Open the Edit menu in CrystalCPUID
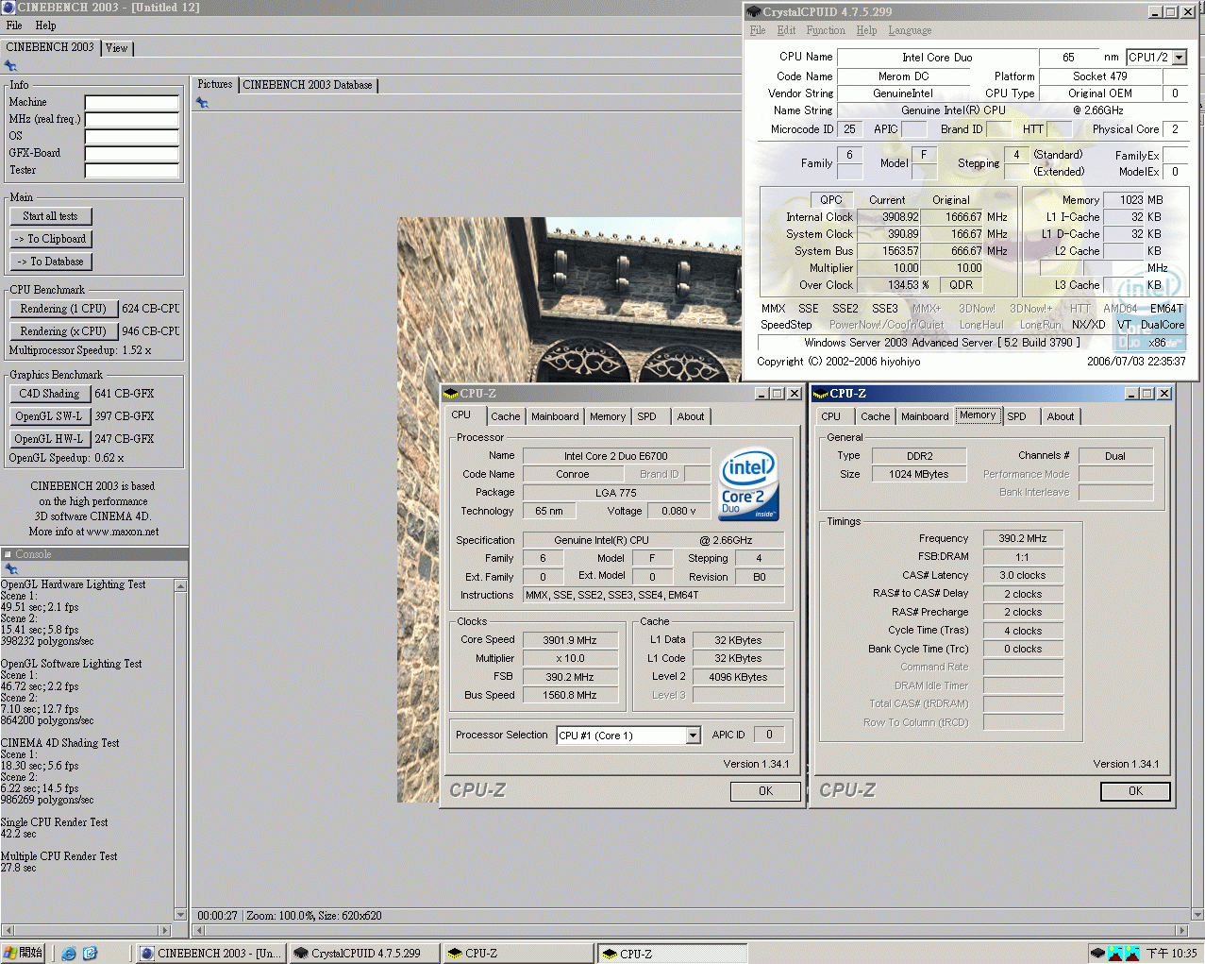This screenshot has height=964, width=1205. [x=786, y=30]
